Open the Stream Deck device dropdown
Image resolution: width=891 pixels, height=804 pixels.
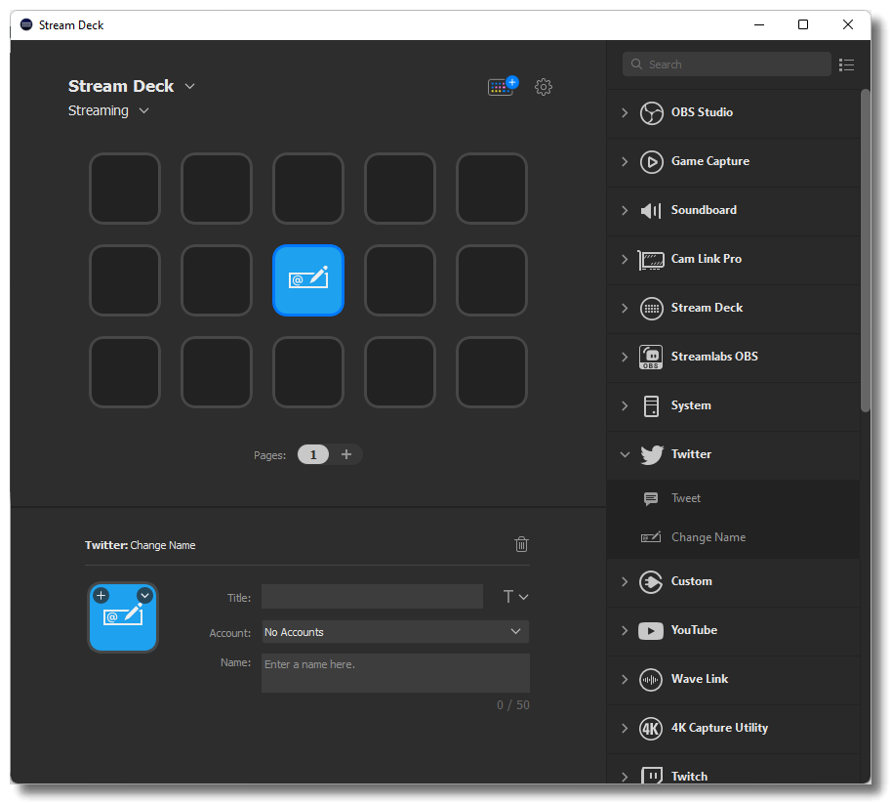point(189,87)
